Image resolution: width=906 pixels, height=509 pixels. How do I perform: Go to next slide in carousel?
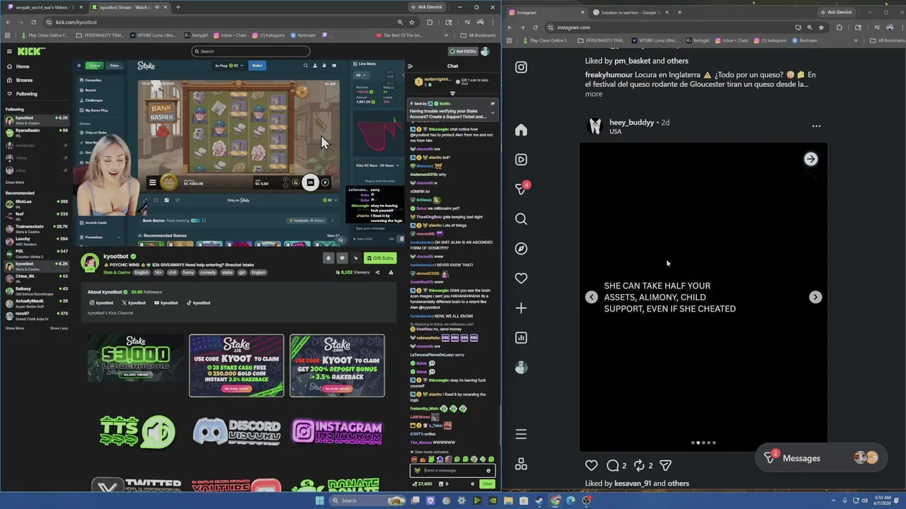click(x=815, y=297)
